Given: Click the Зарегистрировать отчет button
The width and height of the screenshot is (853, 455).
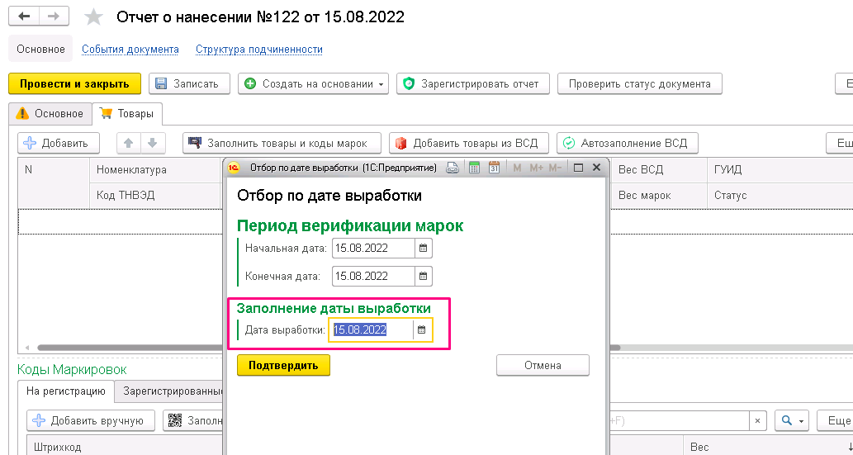Looking at the screenshot, I should click(x=472, y=84).
